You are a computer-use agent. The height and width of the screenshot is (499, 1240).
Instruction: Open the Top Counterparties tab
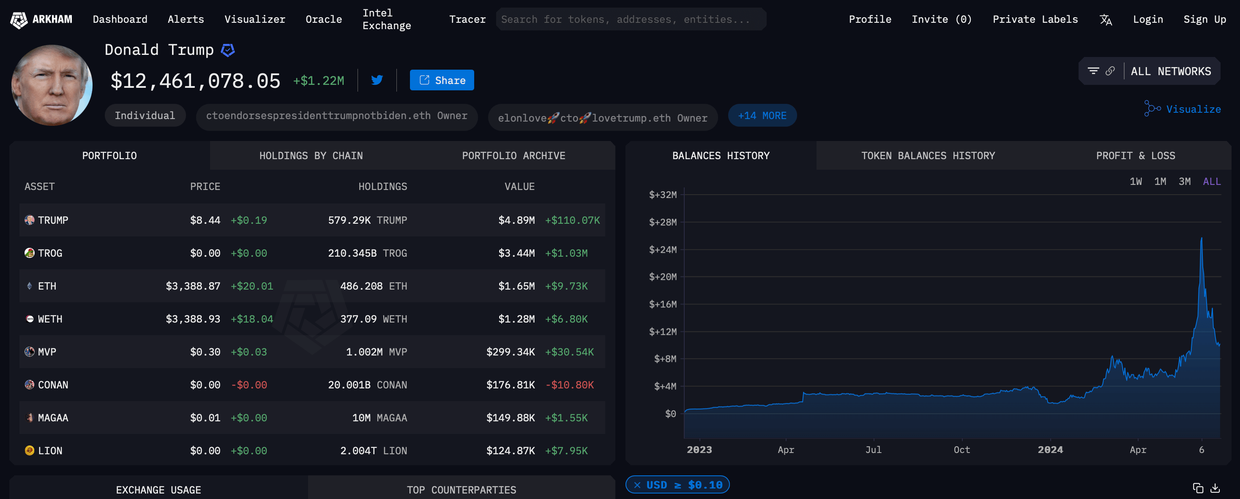click(461, 489)
